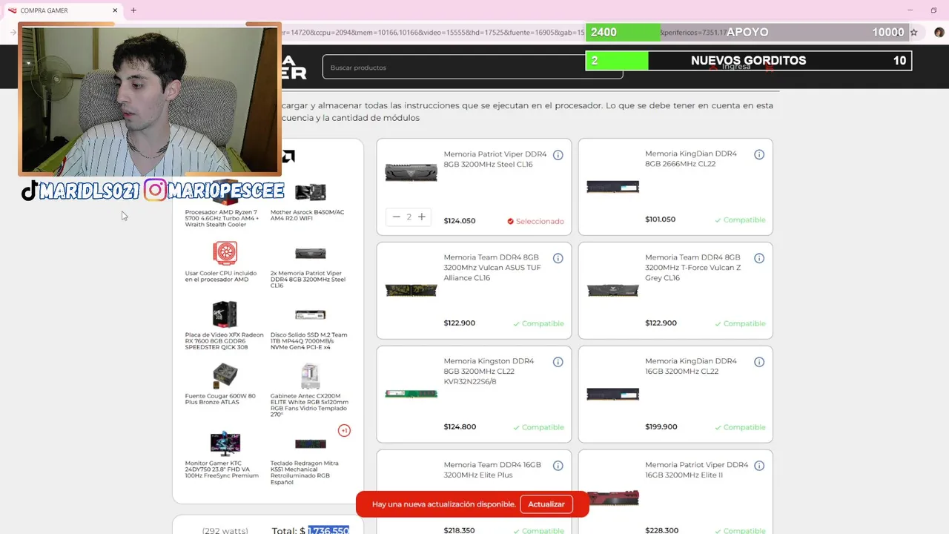The image size is (949, 534).
Task: Open info for KingDian 16GB 3200MHz CL22
Action: pos(759,362)
